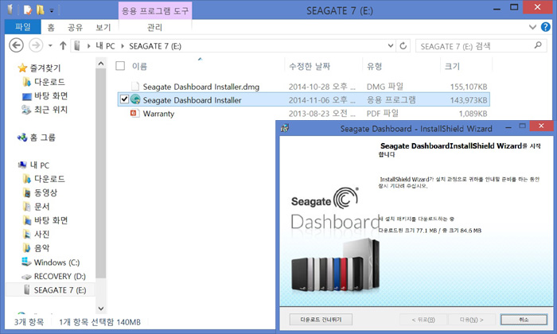Click the 155,107KB size cell
Image resolution: width=557 pixels, height=334 pixels.
[469, 87]
